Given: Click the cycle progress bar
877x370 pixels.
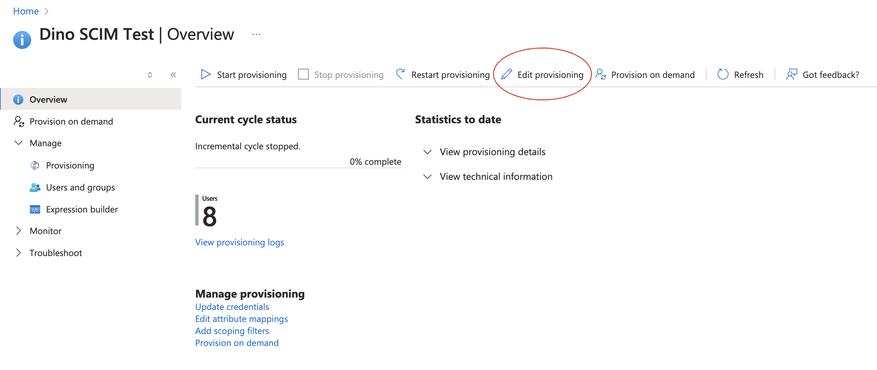Looking at the screenshot, I should point(298,168).
